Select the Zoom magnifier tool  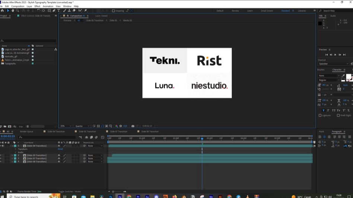(x=18, y=10)
